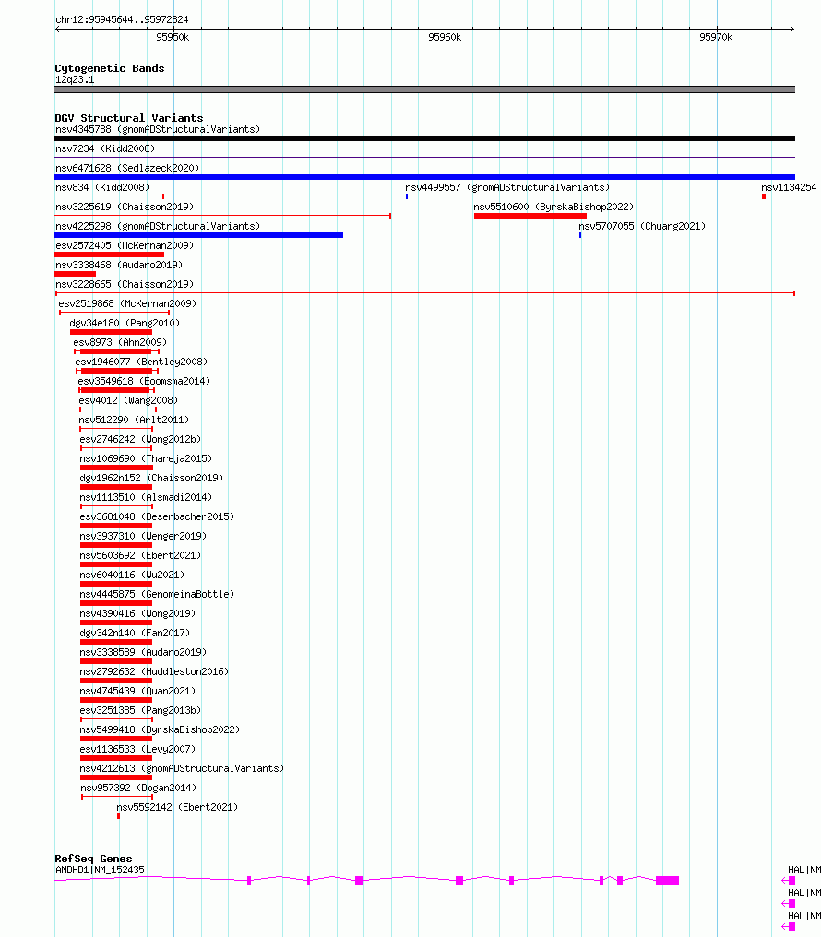This screenshot has height=937, width=821.
Task: Select the short red nsv3338468 bar
Action: (x=76, y=274)
